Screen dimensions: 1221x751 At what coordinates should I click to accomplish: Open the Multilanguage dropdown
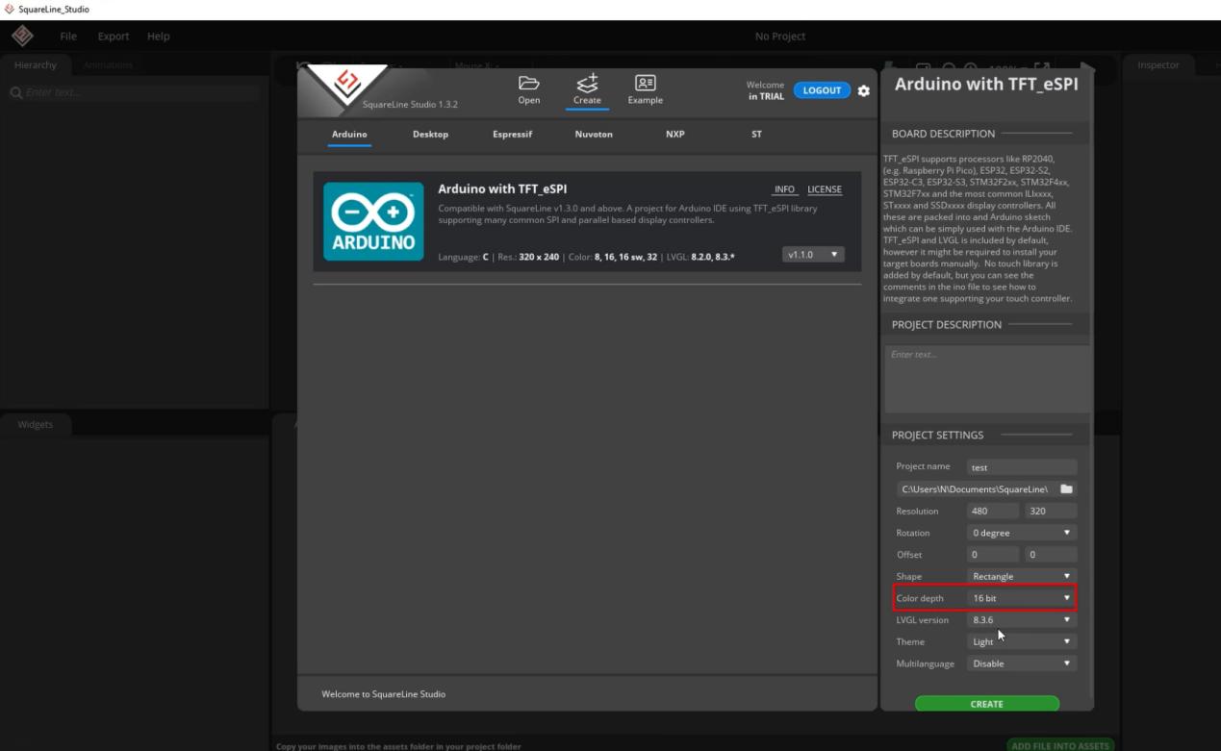(x=1022, y=663)
